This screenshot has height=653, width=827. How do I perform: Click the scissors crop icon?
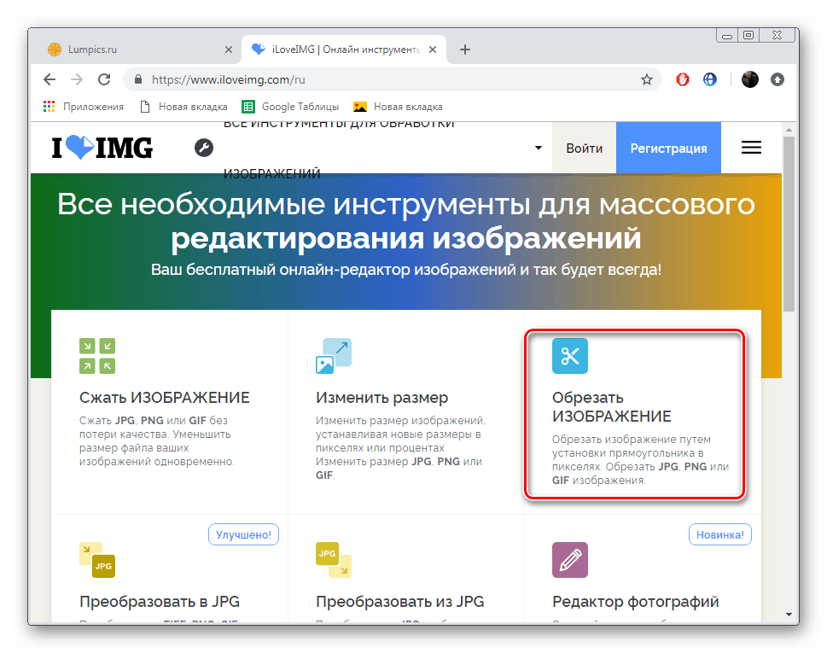[569, 355]
